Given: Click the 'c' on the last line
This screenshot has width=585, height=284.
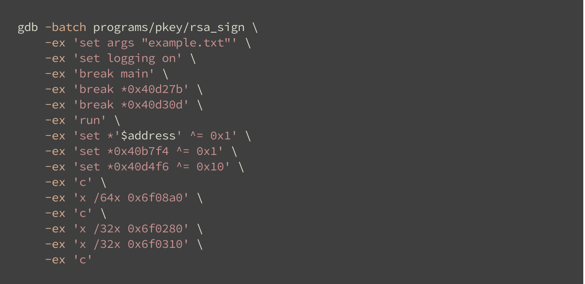Looking at the screenshot, I should coord(83,260).
